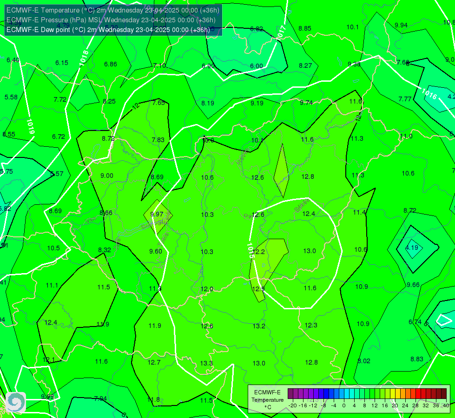Click the dark red 40 °C legend swatch

pyautogui.click(x=444, y=394)
